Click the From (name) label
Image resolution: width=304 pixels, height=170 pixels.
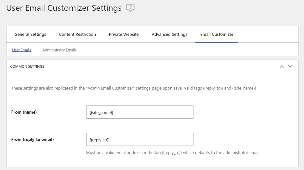pos(24,112)
